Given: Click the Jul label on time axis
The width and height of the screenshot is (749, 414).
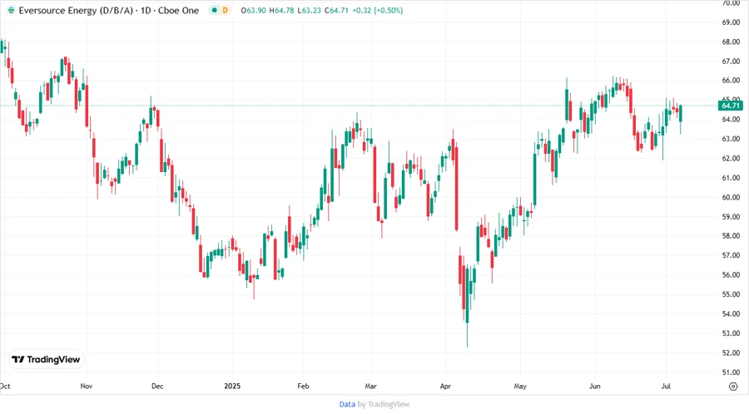Looking at the screenshot, I should (x=666, y=386).
